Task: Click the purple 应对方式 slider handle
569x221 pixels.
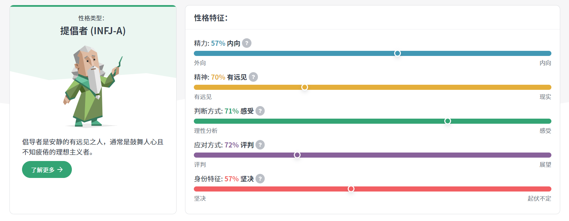Action: click(x=297, y=155)
